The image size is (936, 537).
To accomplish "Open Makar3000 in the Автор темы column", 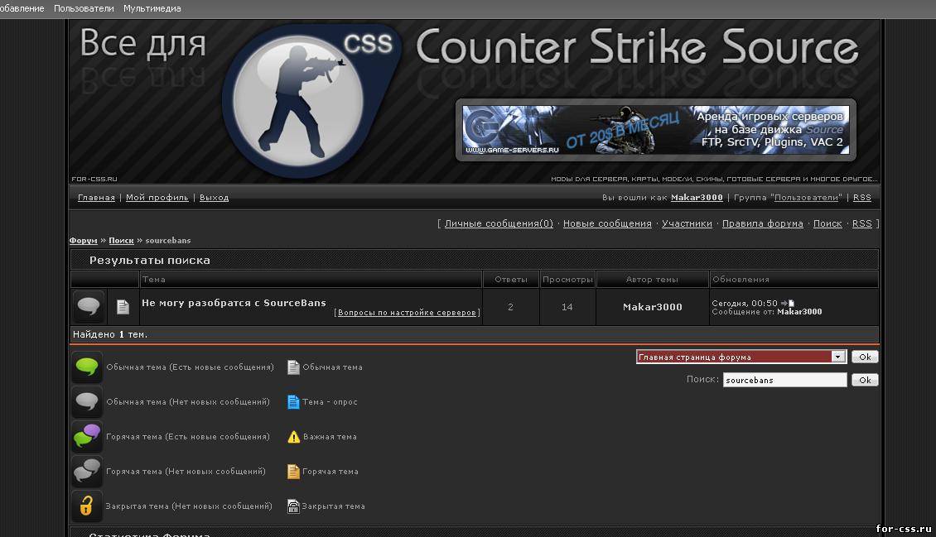I will (x=653, y=307).
